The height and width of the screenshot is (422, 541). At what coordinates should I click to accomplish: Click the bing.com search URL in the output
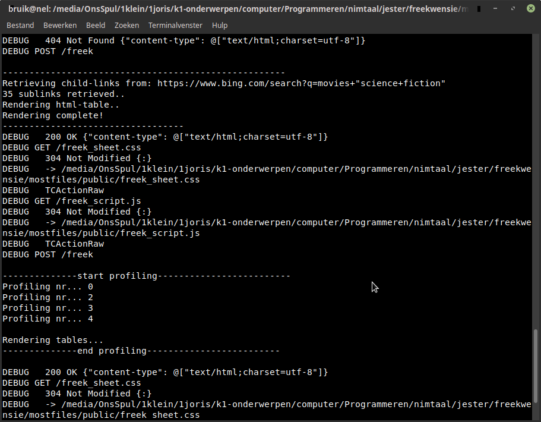click(301, 84)
